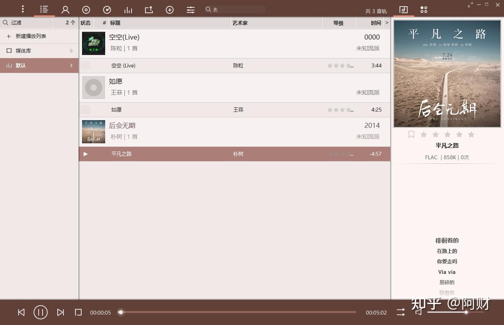Screen dimensions: 504x325
Task: Open the compass explore icon
Action: point(107,10)
